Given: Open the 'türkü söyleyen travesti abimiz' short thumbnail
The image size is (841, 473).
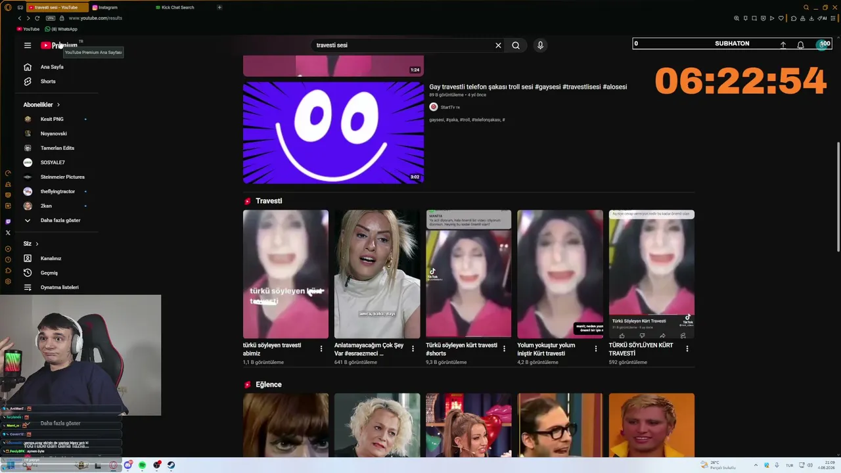Looking at the screenshot, I should 286,274.
